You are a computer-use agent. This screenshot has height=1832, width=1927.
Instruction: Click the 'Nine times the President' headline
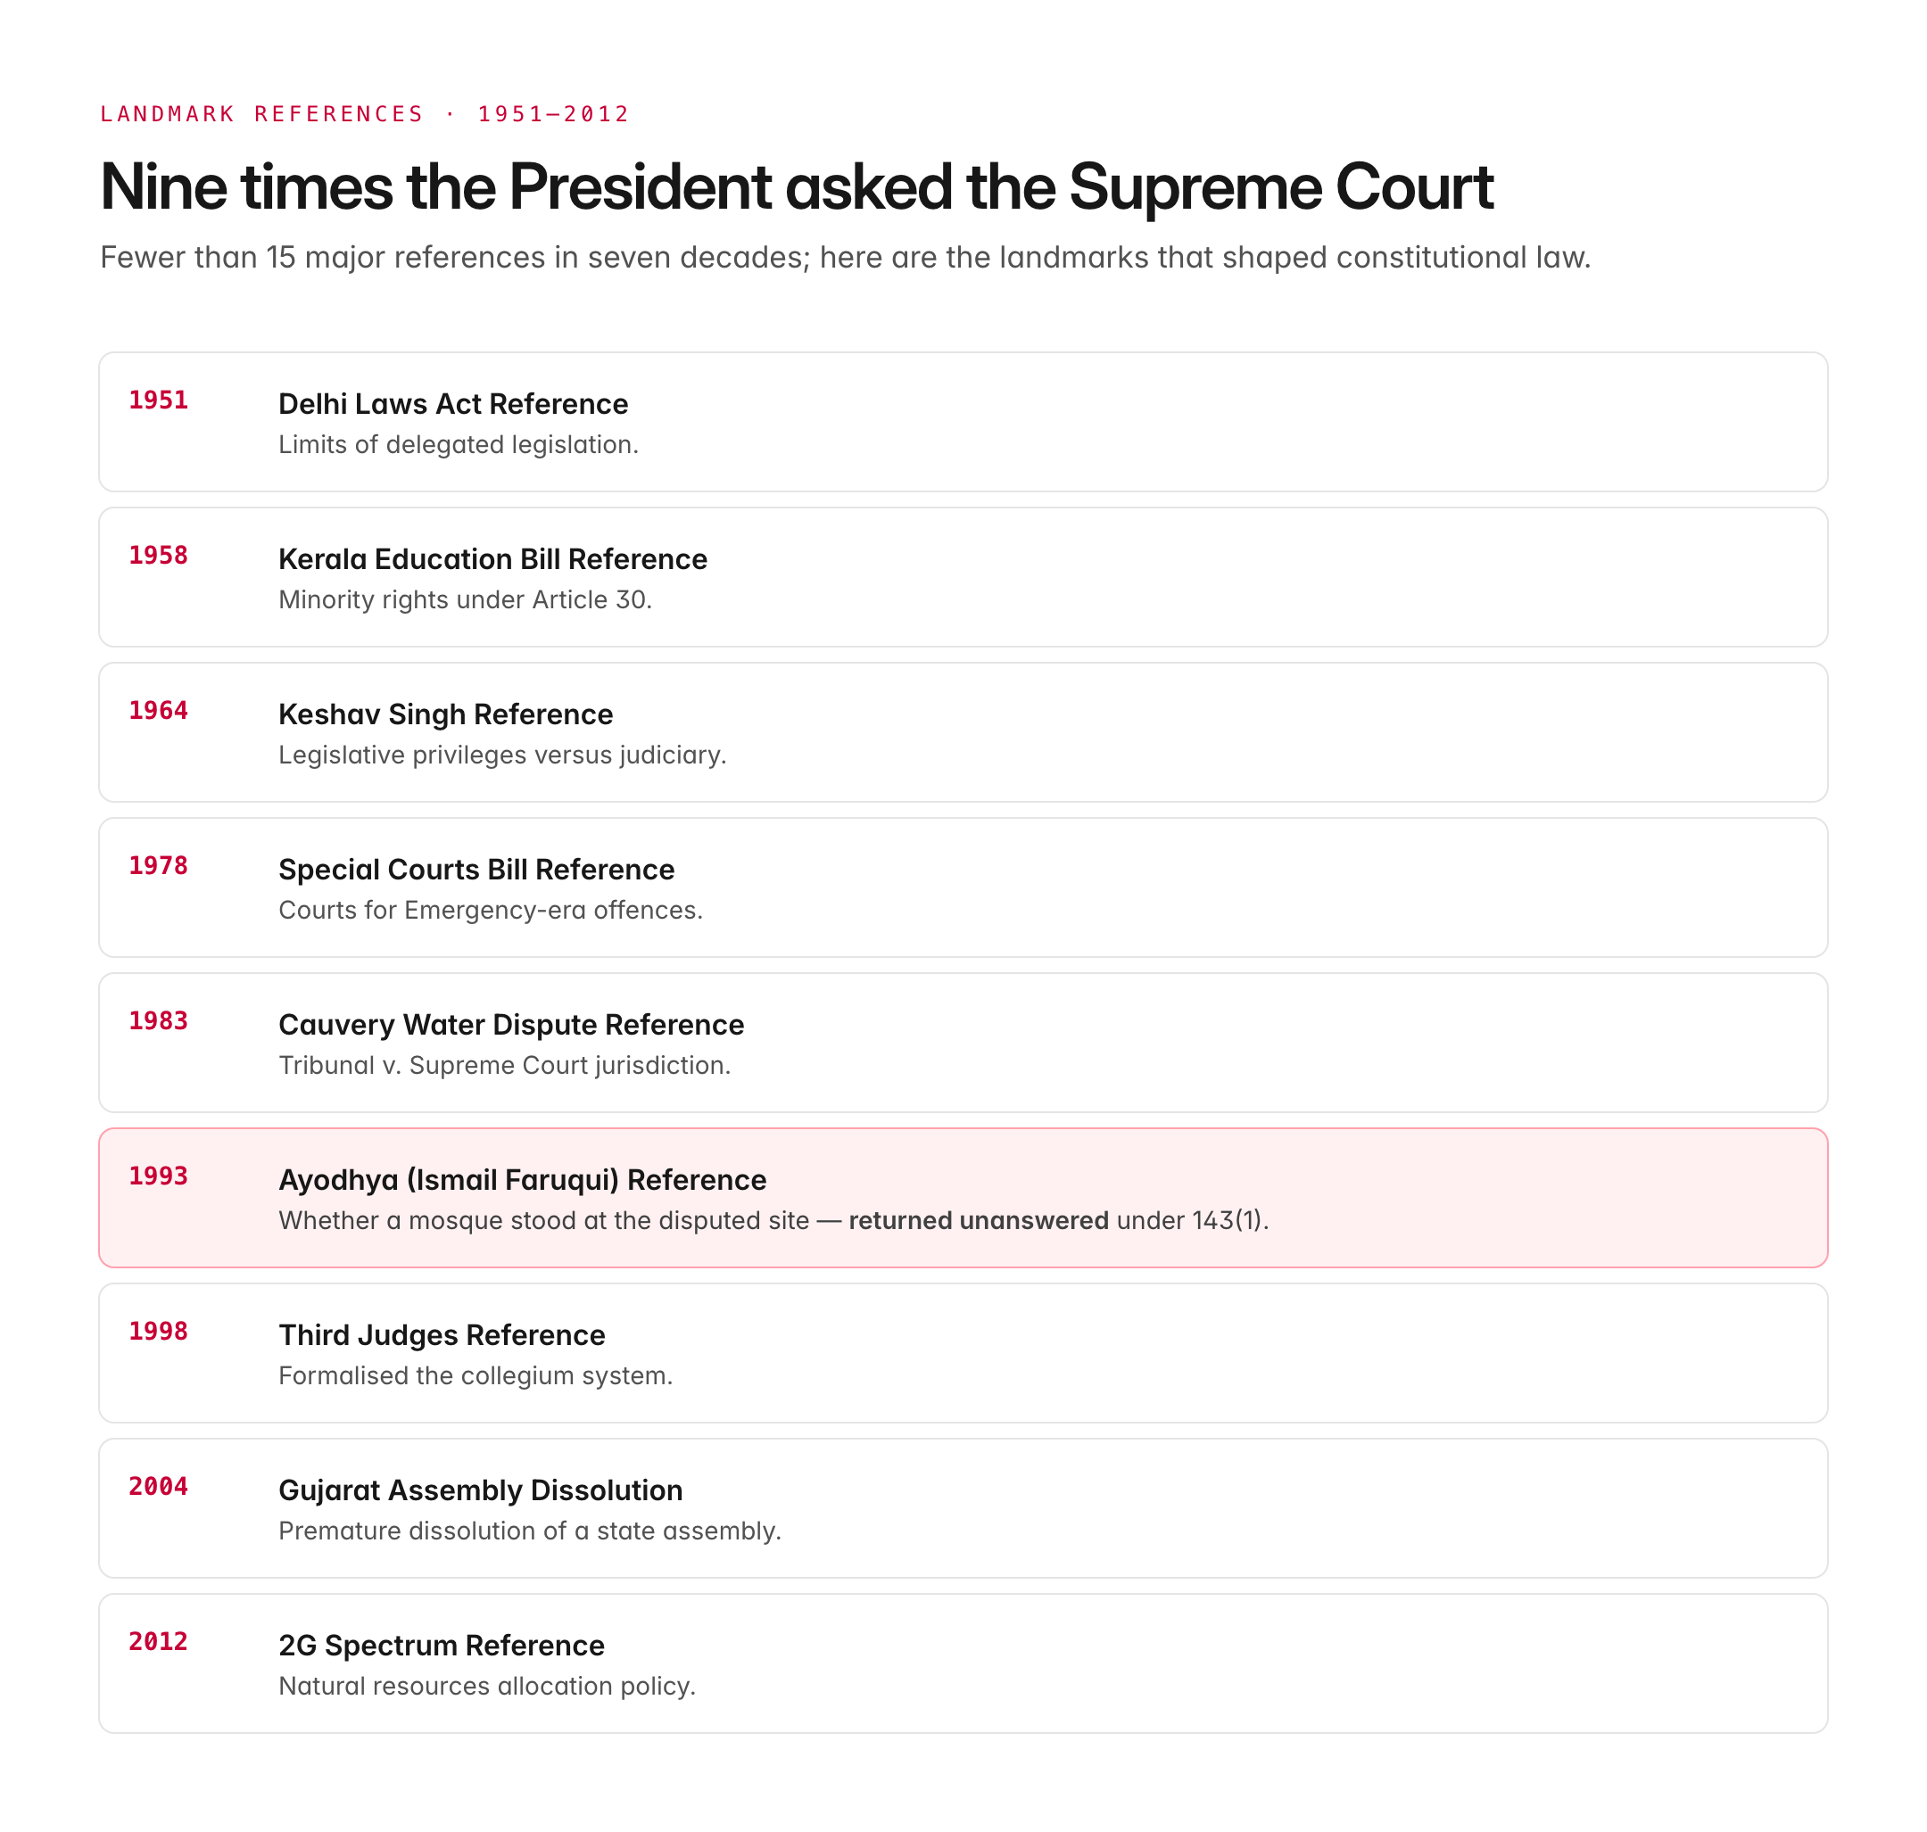tap(797, 186)
